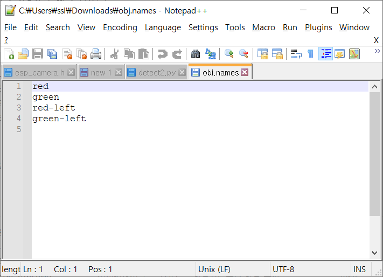The image size is (383, 277).
Task: Open the Macro menu
Action: pyautogui.click(x=263, y=27)
